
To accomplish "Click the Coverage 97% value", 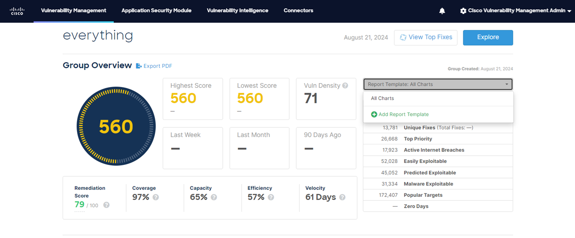I will coord(141,197).
